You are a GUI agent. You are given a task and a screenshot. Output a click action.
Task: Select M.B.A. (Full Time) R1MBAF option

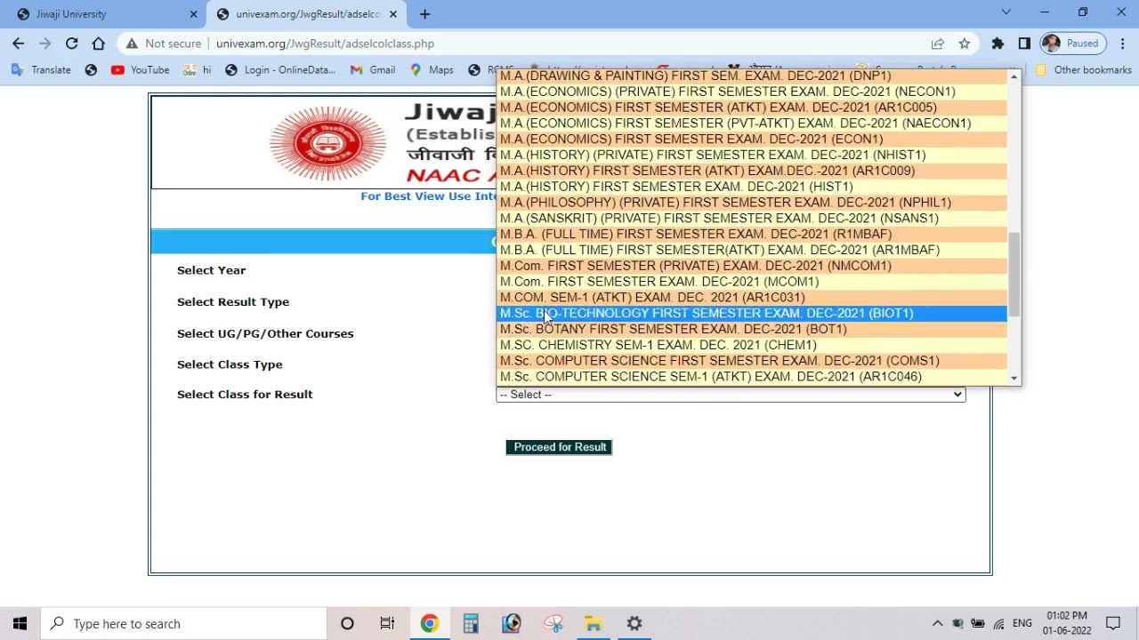click(x=752, y=234)
